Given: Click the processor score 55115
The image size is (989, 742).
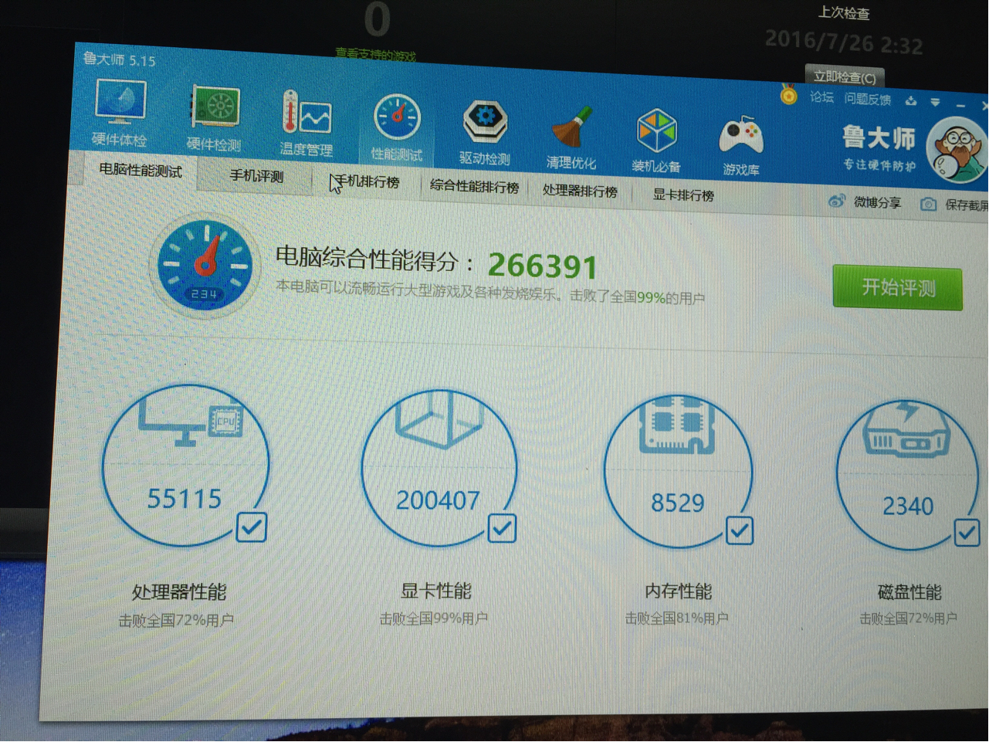Looking at the screenshot, I should pyautogui.click(x=185, y=499).
